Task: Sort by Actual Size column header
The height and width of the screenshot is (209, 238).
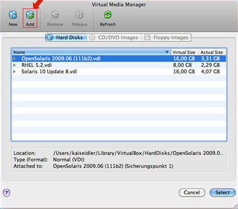Action: [212, 52]
